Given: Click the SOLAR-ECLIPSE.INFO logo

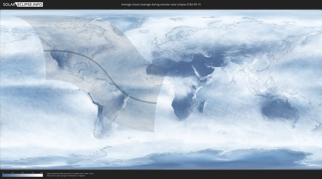Looking at the screenshot, I should click(x=23, y=4).
